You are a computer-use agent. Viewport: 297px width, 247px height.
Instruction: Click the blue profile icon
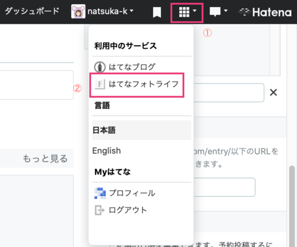click(x=100, y=193)
